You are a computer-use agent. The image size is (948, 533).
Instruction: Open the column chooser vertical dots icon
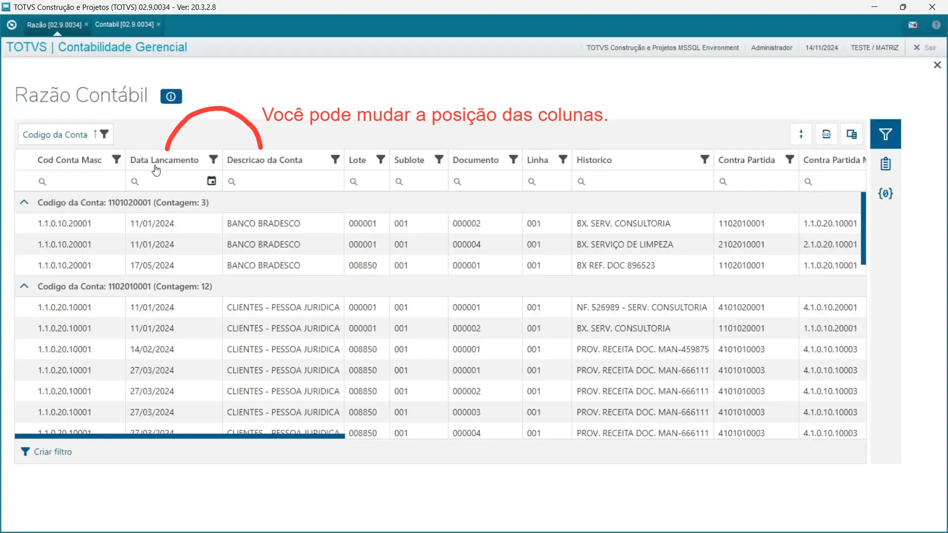801,134
